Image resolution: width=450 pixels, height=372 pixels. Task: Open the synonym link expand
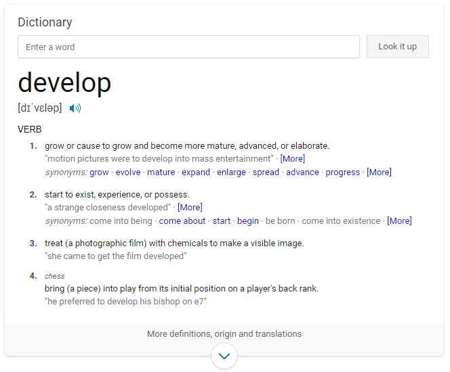point(196,172)
